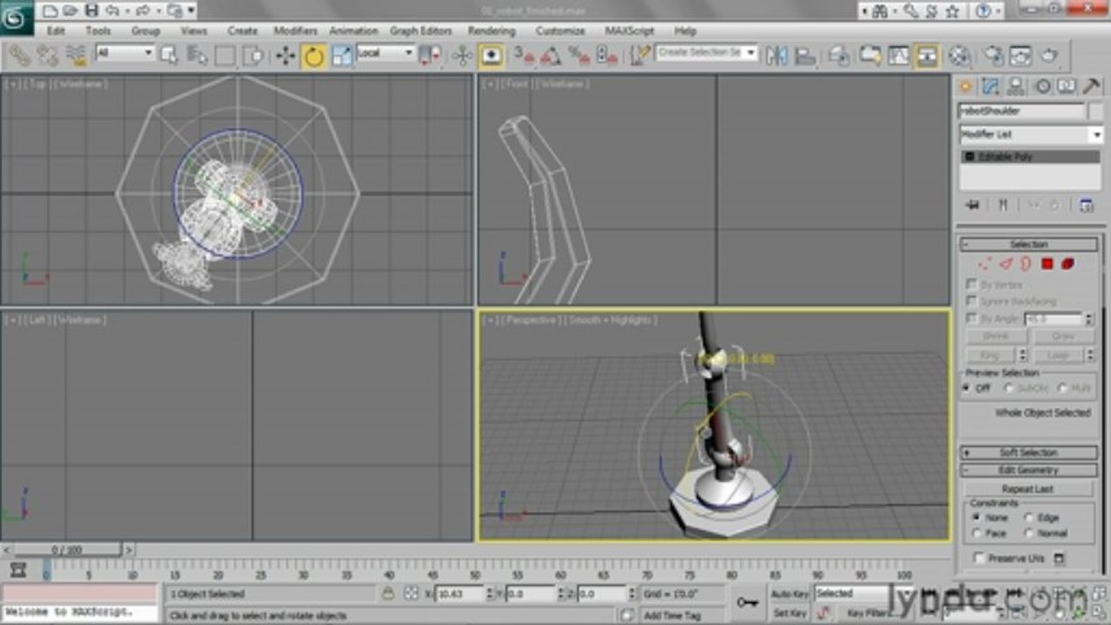Switch to the Hierarchy command panel tab
Viewport: 1111px width, 625px height.
1015,86
